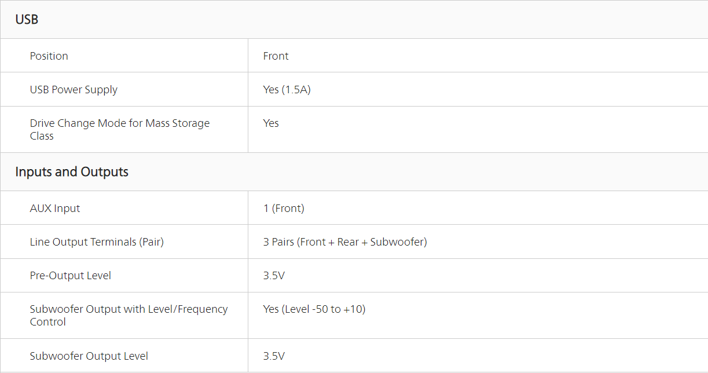Click the Yes value for Drive Change Mode

coord(271,123)
